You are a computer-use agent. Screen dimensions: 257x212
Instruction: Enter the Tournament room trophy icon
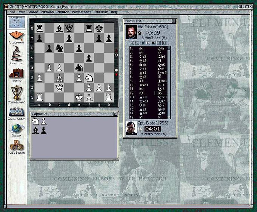click(16, 93)
